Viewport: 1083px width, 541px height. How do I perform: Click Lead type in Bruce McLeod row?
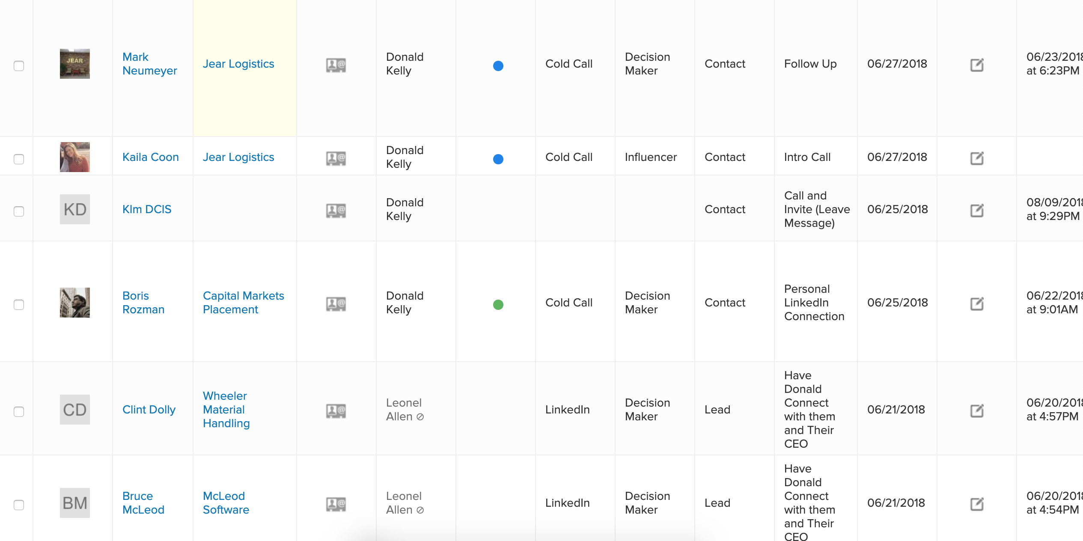(x=717, y=503)
